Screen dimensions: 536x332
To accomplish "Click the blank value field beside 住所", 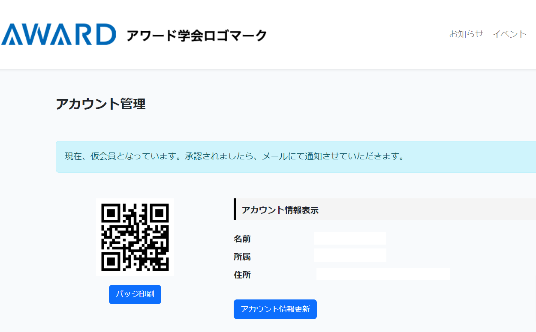I will pos(383,274).
